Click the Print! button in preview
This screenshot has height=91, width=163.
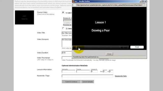[x=137, y=47]
